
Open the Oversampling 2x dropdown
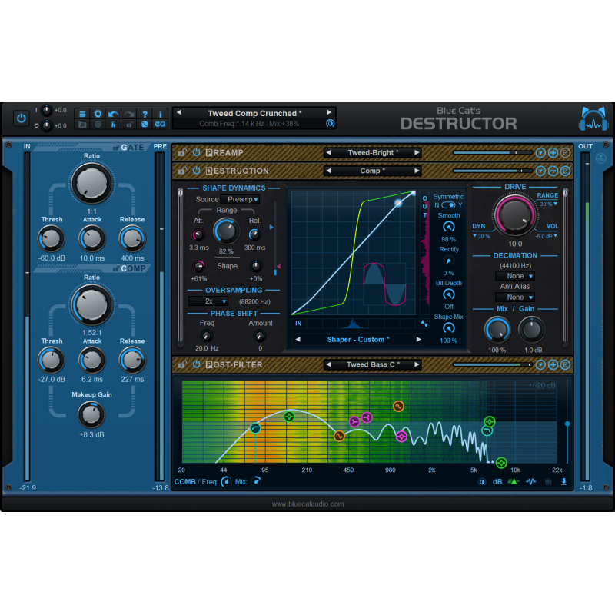click(x=208, y=301)
